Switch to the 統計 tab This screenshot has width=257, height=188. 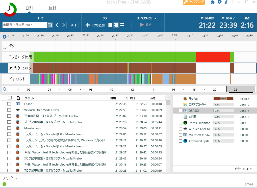click(x=53, y=8)
